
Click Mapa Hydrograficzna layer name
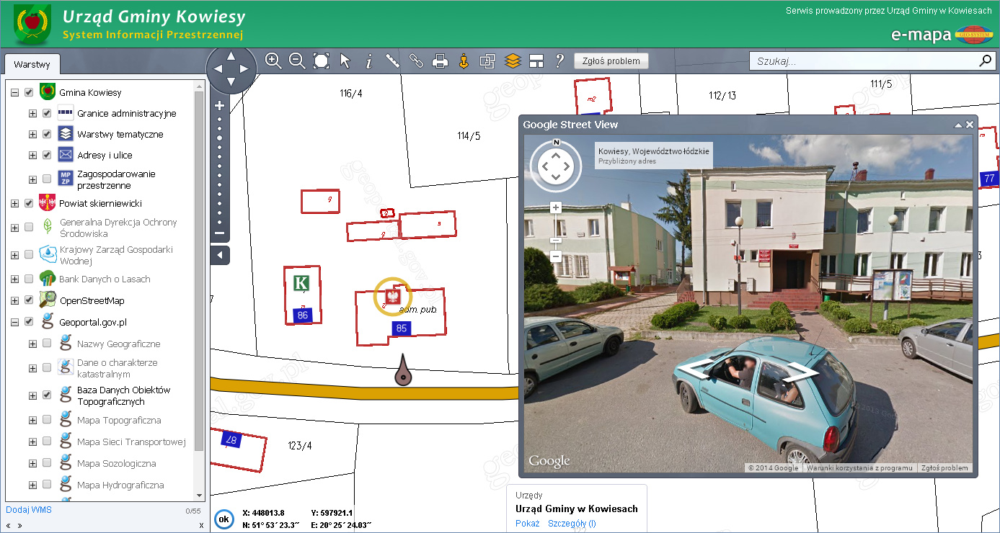(120, 485)
